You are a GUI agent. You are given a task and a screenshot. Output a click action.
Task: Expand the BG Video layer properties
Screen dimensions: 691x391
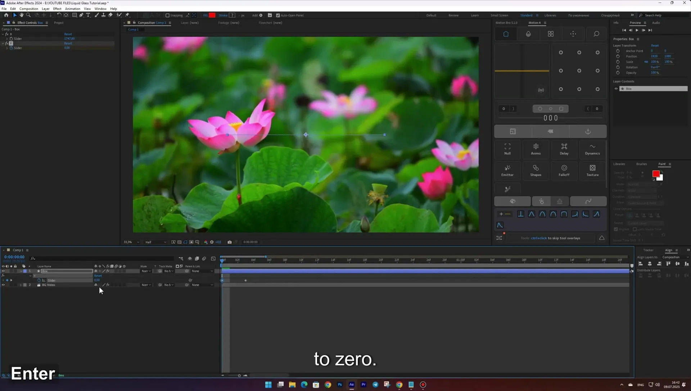[21, 285]
